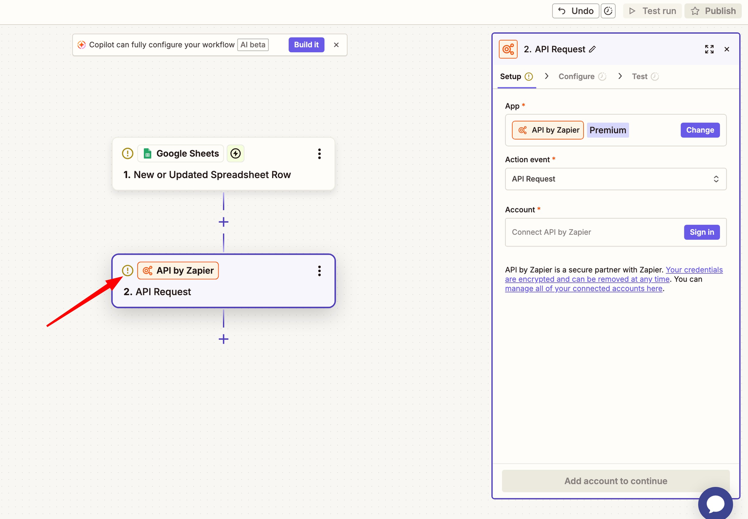Image resolution: width=748 pixels, height=519 pixels.
Task: Open API Request step three-dot menu
Action: 319,271
